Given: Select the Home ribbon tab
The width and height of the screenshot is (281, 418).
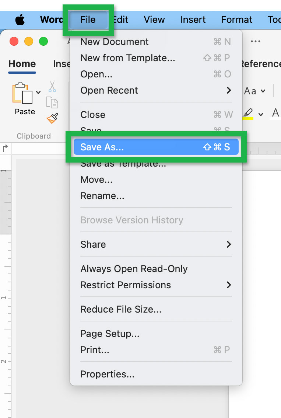Looking at the screenshot, I should coord(22,64).
